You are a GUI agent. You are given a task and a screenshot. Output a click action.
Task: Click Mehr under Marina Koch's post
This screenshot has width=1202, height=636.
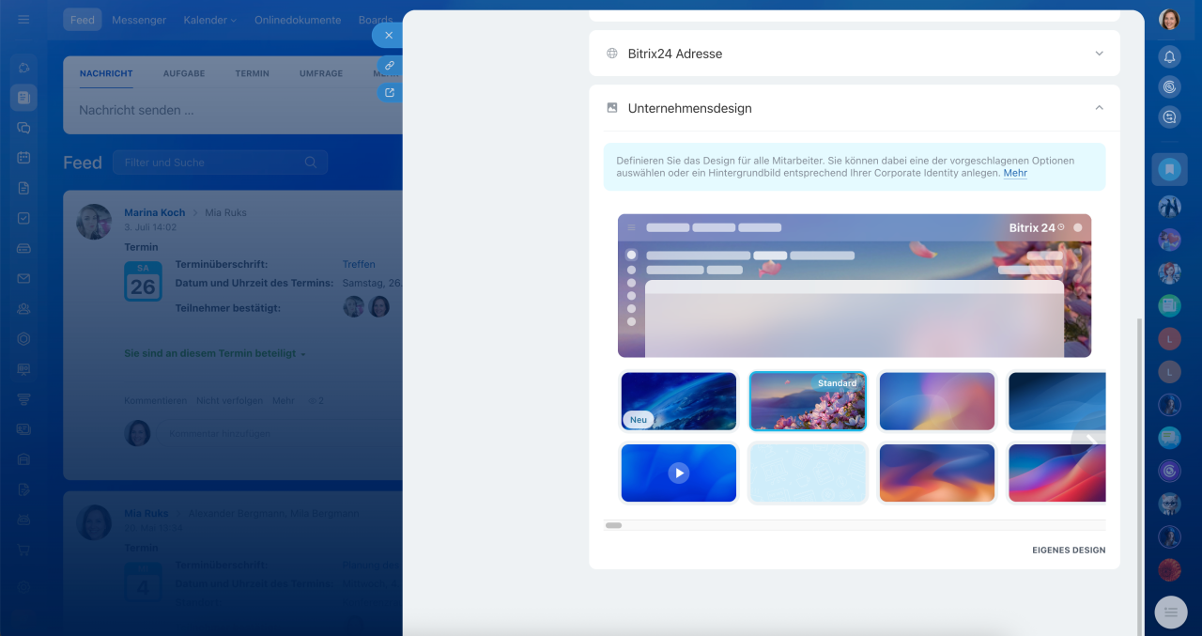click(x=284, y=400)
